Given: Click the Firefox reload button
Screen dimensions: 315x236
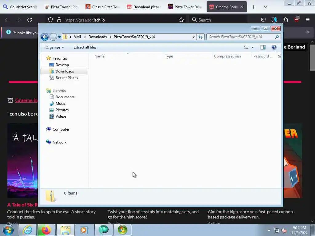Looking at the screenshot, I should click(30, 20).
